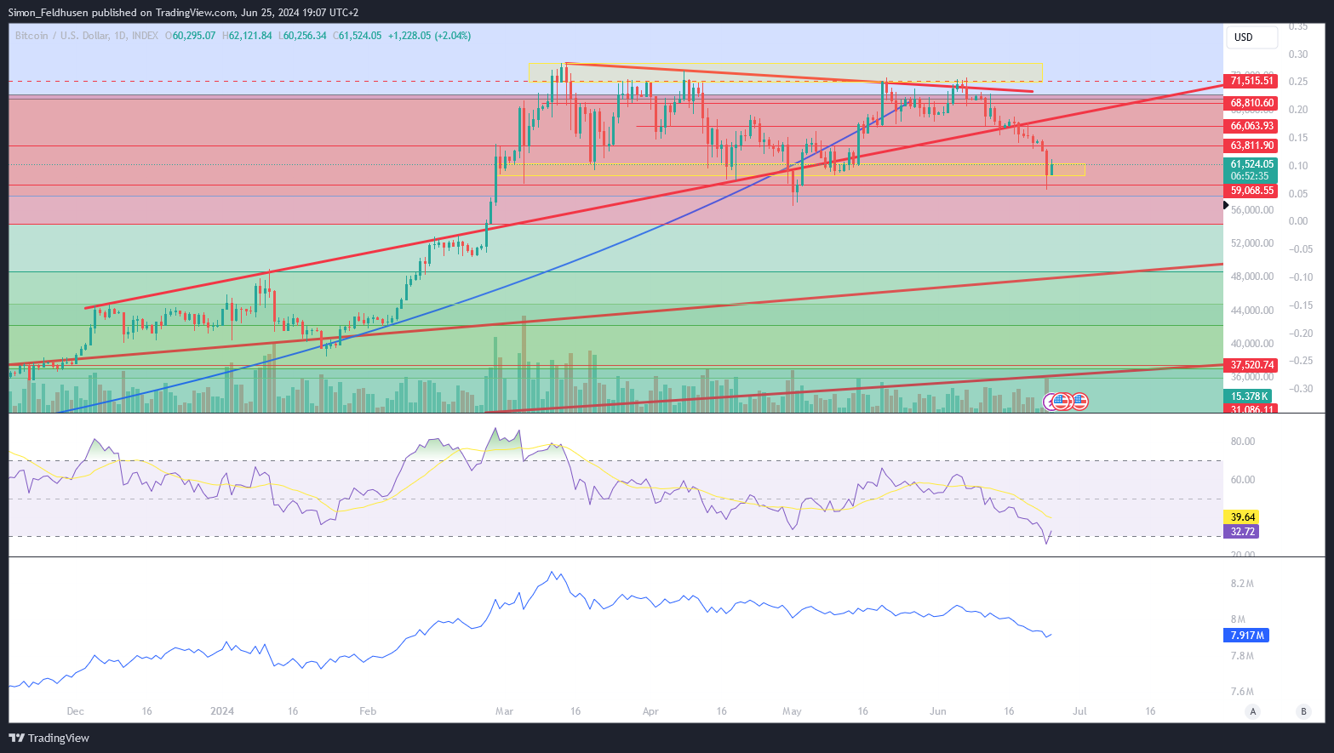Select the low value L60,256.34
Screen dimensions: 1334x753
pos(303,36)
